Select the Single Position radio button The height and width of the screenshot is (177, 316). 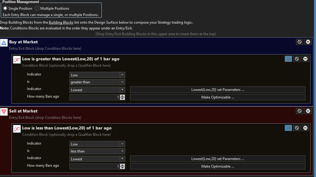click(5, 8)
